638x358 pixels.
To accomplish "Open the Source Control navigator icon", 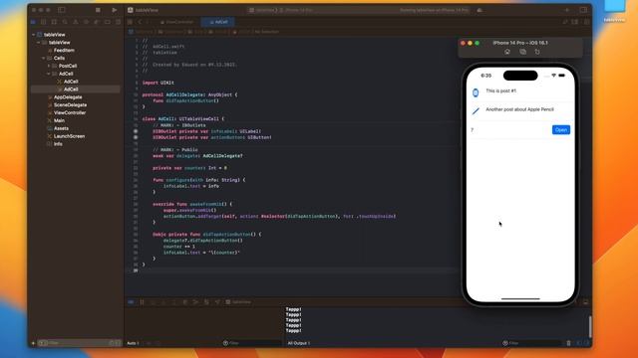I will pos(44,22).
